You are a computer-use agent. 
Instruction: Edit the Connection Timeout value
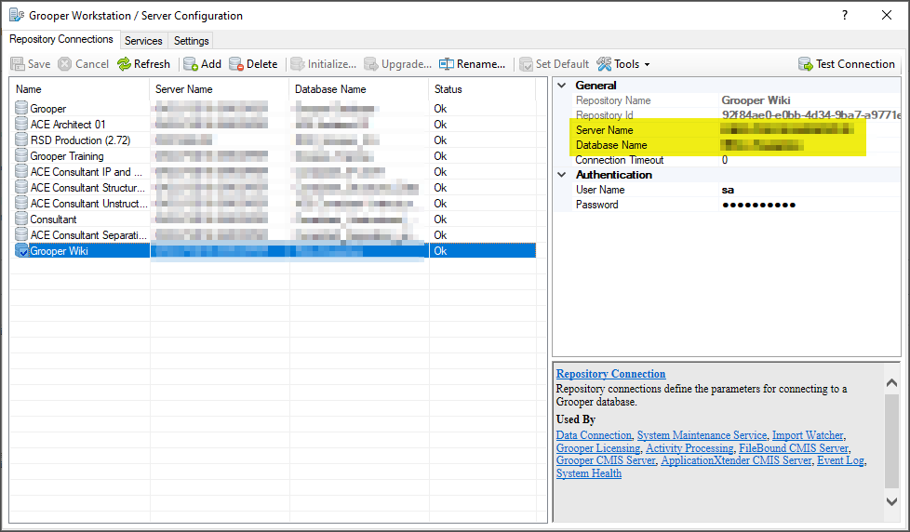pos(810,160)
